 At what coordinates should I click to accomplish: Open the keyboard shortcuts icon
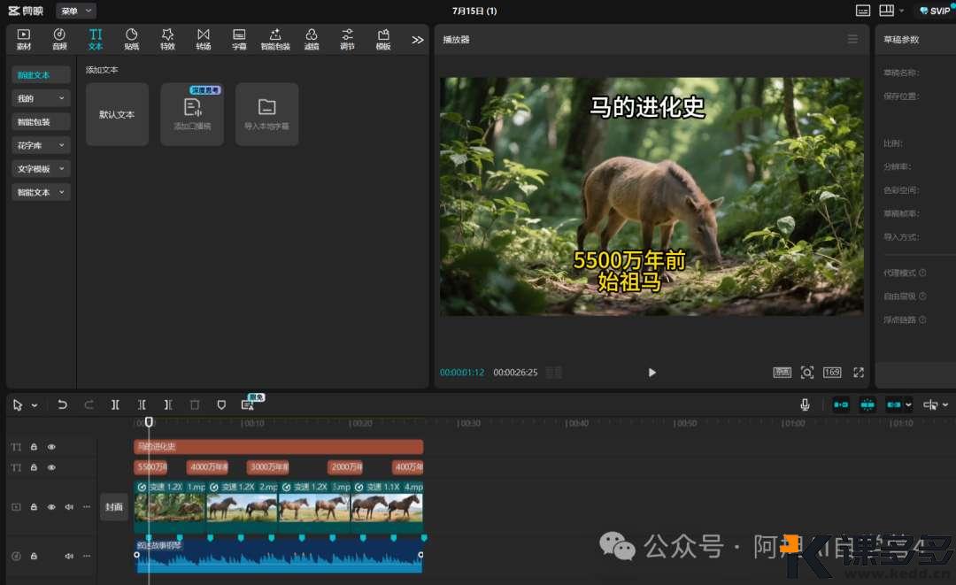point(863,11)
